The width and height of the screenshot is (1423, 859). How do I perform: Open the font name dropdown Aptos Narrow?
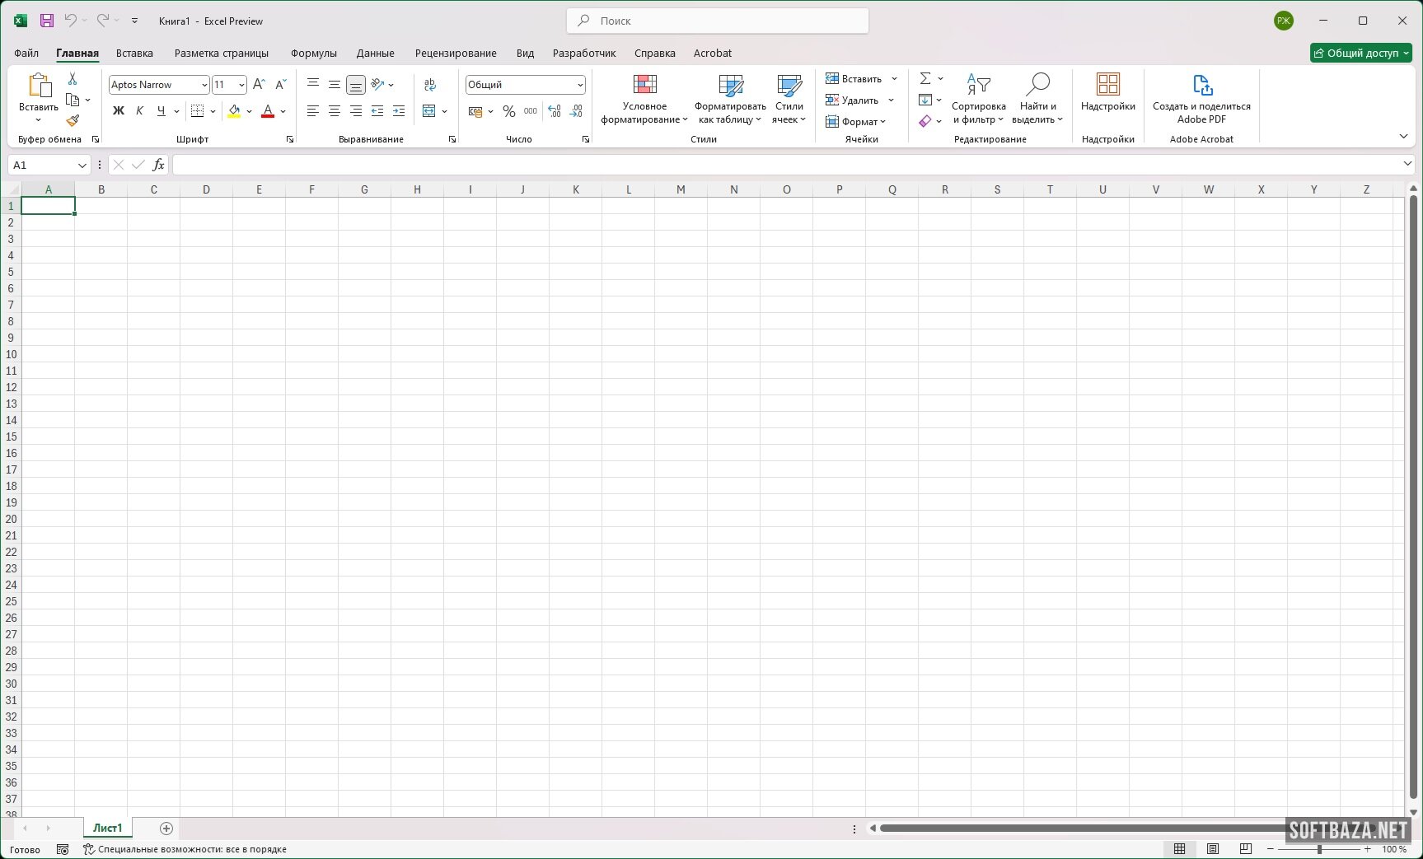(204, 85)
